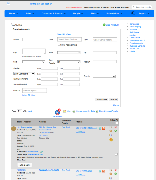Screen dimensions: 156x180
Task: Check the 101 Construction row checkbox
Action: 116,154
